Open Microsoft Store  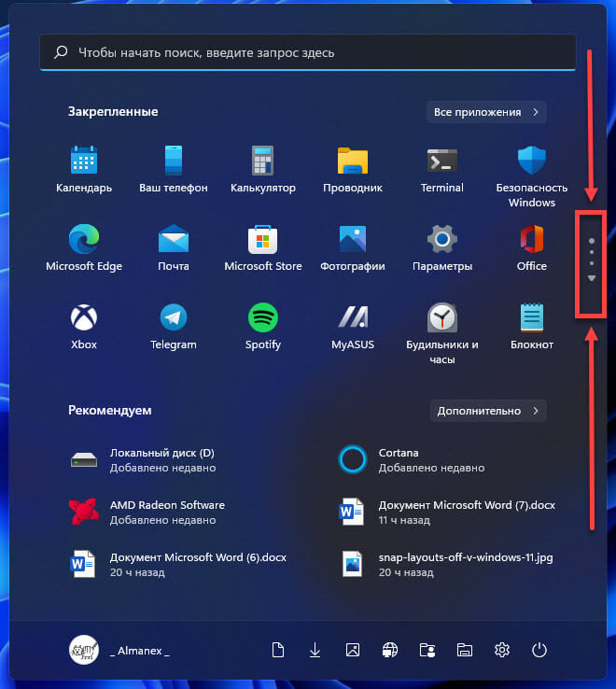point(263,247)
